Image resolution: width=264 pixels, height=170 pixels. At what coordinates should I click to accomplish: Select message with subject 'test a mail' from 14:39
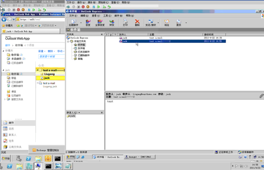tap(165, 38)
